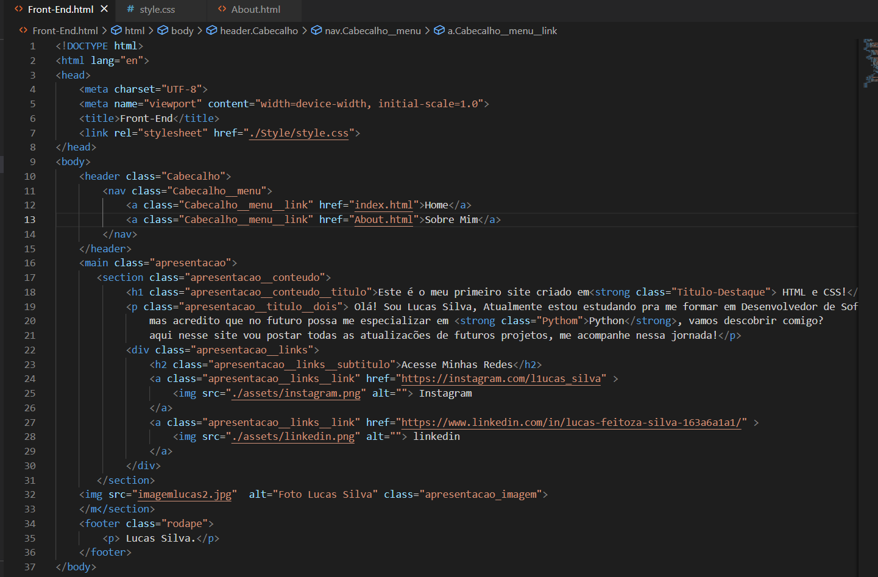Click the CSS hash icon on style.css tab
Screen dimensions: 878x577
coord(130,9)
